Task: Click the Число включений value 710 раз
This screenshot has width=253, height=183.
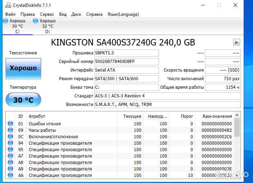Action: tap(223, 79)
